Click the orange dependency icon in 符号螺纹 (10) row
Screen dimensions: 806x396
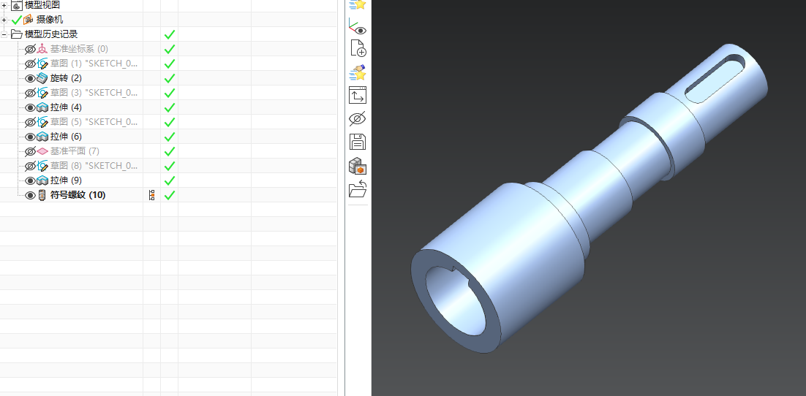[151, 195]
